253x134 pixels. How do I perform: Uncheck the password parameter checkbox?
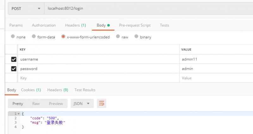tap(14, 69)
